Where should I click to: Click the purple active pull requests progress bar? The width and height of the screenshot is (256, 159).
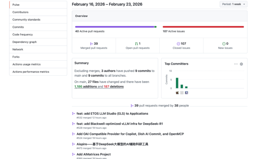click(x=114, y=27)
